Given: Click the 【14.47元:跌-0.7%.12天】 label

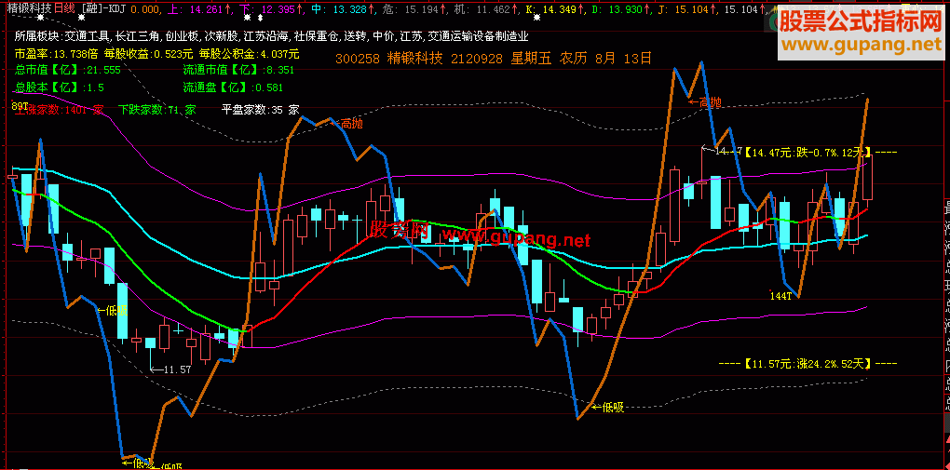Looking at the screenshot, I should click(x=808, y=152).
